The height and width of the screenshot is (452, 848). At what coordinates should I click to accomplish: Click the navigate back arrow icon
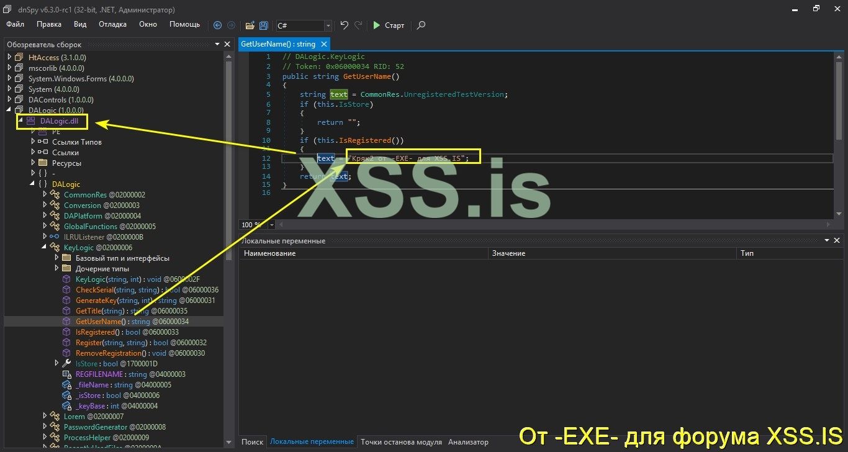click(x=217, y=25)
